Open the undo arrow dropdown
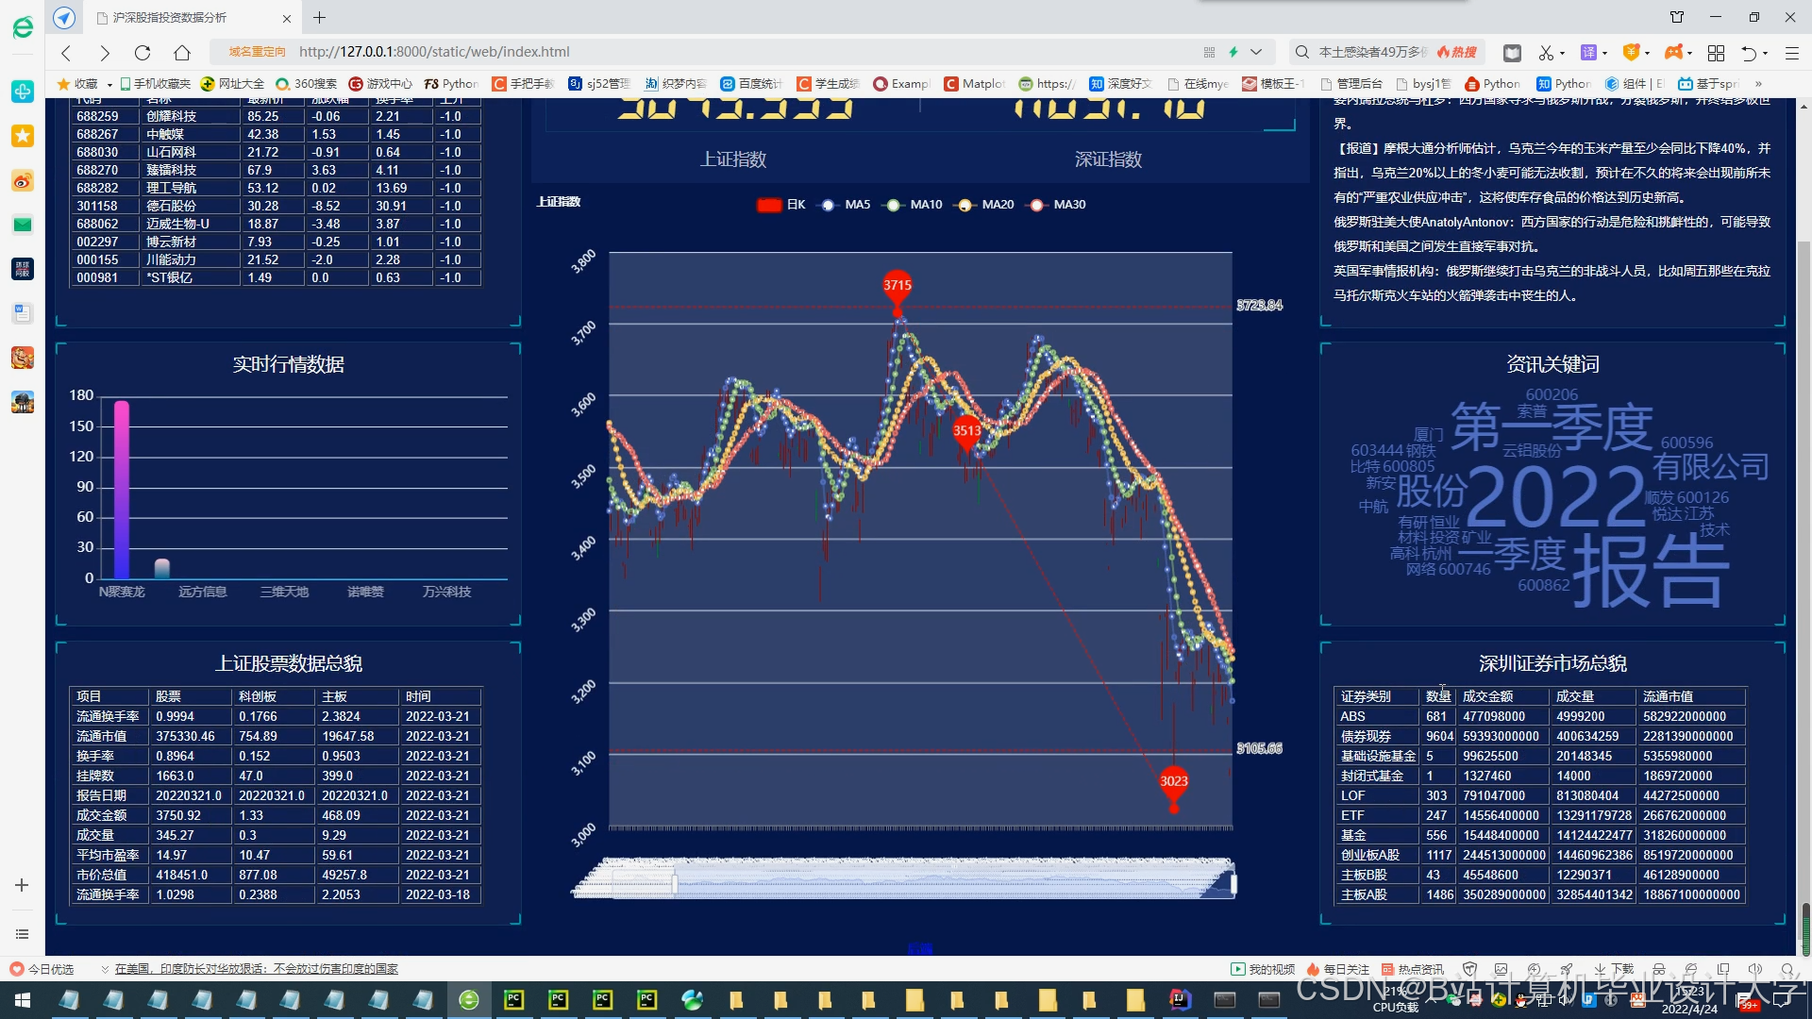Image resolution: width=1812 pixels, height=1019 pixels. (1766, 54)
